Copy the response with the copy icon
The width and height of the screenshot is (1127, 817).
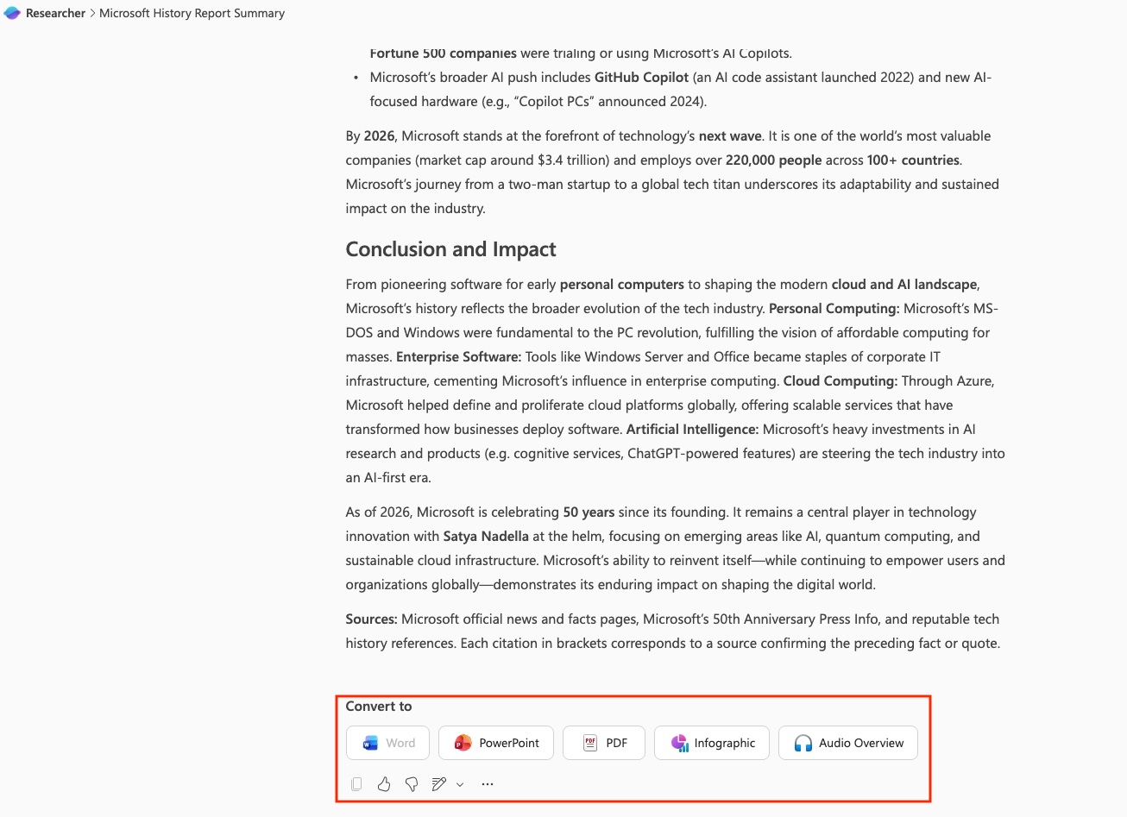click(x=356, y=784)
